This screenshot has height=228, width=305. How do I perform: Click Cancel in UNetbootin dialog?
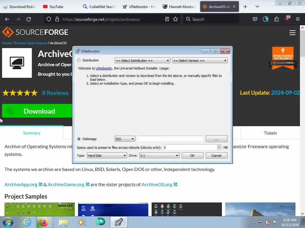tap(217, 156)
